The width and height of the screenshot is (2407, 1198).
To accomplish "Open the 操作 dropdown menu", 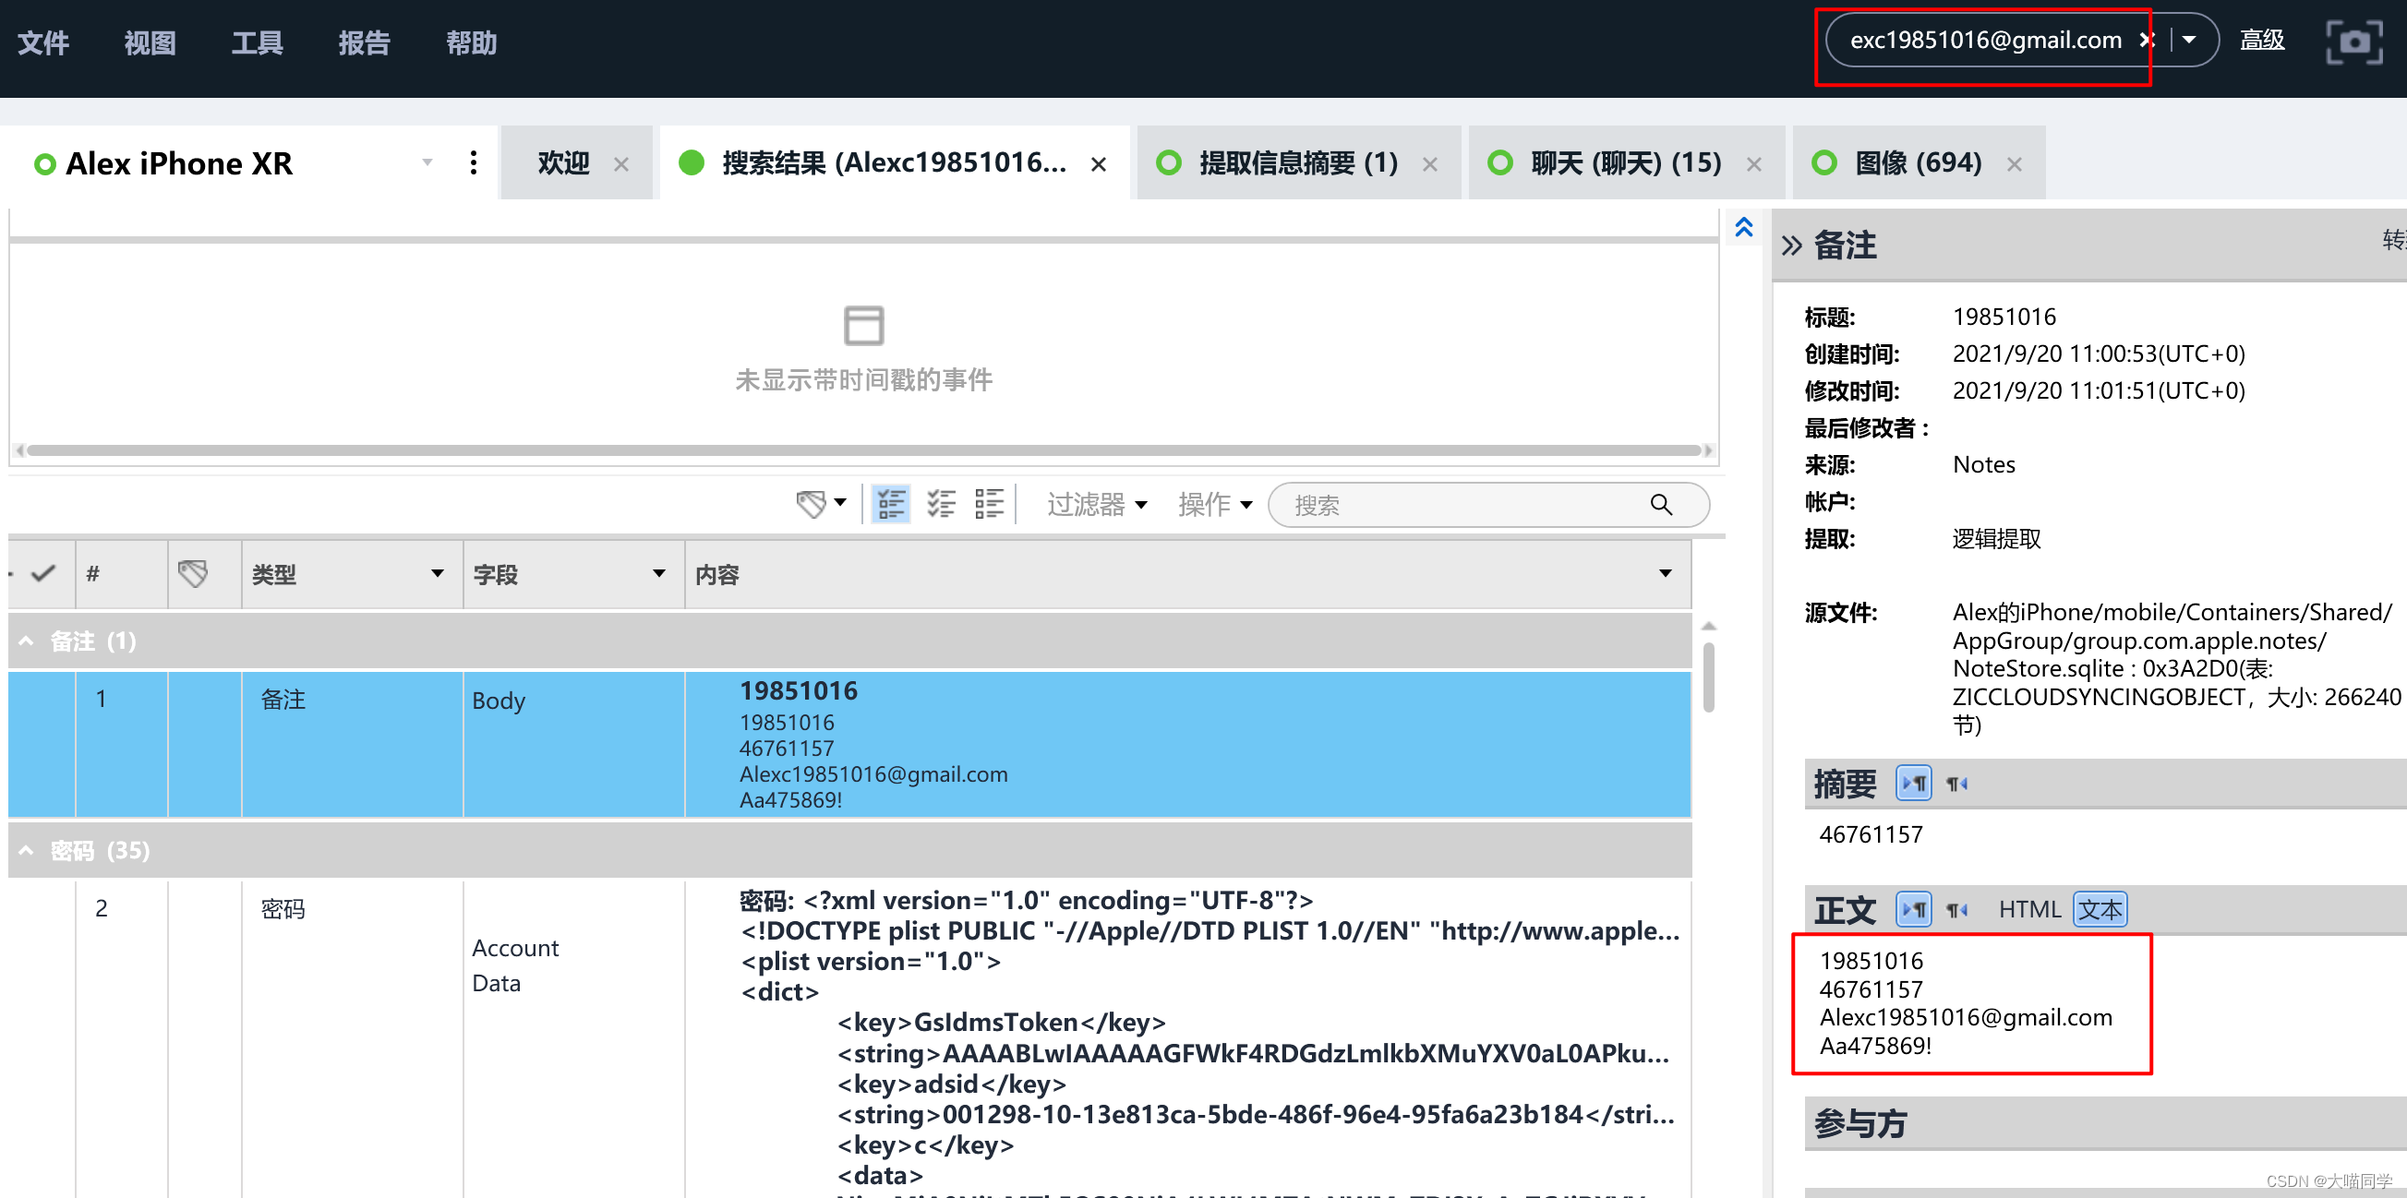I will point(1214,504).
